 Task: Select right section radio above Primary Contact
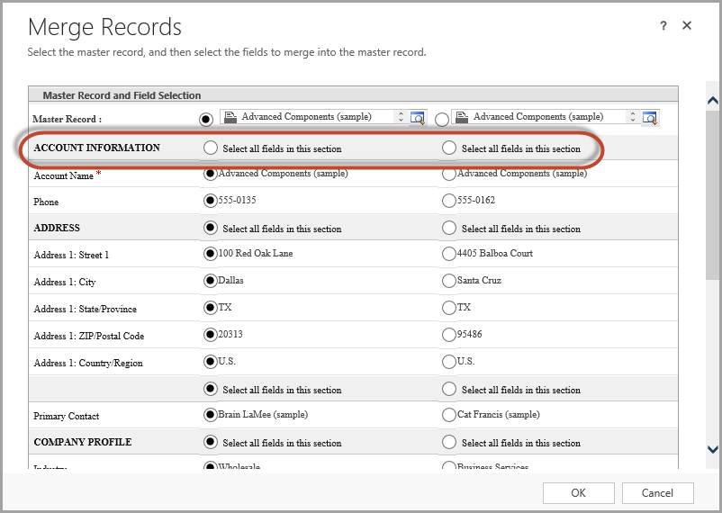[449, 389]
